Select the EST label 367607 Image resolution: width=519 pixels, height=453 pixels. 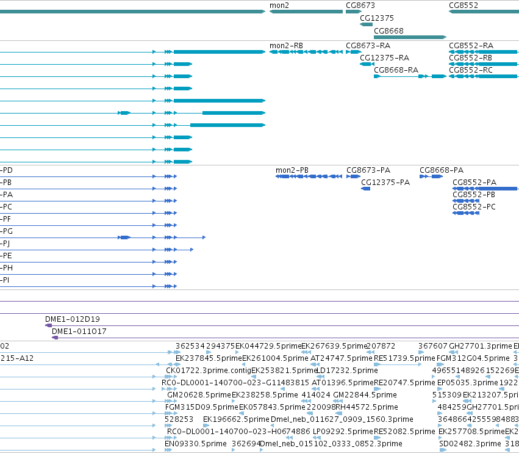click(x=432, y=346)
